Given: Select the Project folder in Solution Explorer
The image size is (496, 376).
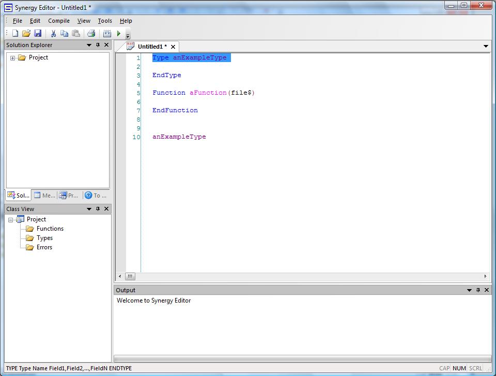Looking at the screenshot, I should click(38, 57).
